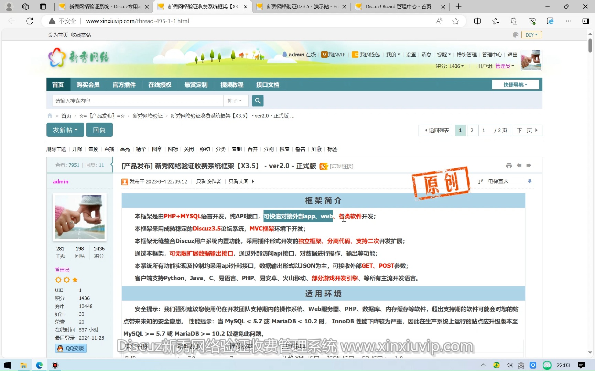Open the 发新帖 dropdown button
This screenshot has height=371, width=595.
pos(65,130)
